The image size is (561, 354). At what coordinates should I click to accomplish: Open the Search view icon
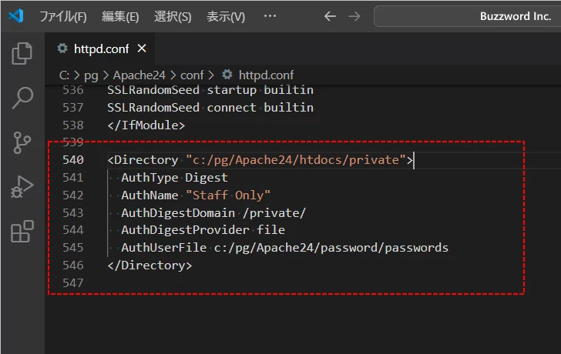click(22, 98)
